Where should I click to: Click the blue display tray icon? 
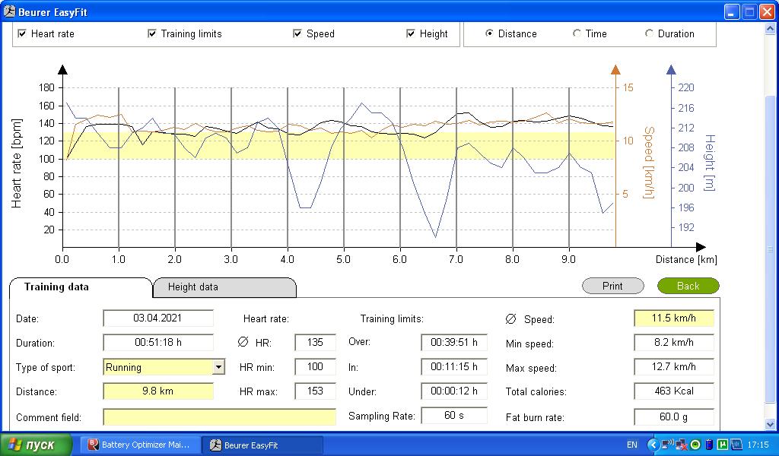736,445
